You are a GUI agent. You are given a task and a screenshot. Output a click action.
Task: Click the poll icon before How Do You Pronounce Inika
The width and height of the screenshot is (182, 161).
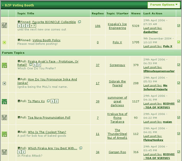point(19,79)
